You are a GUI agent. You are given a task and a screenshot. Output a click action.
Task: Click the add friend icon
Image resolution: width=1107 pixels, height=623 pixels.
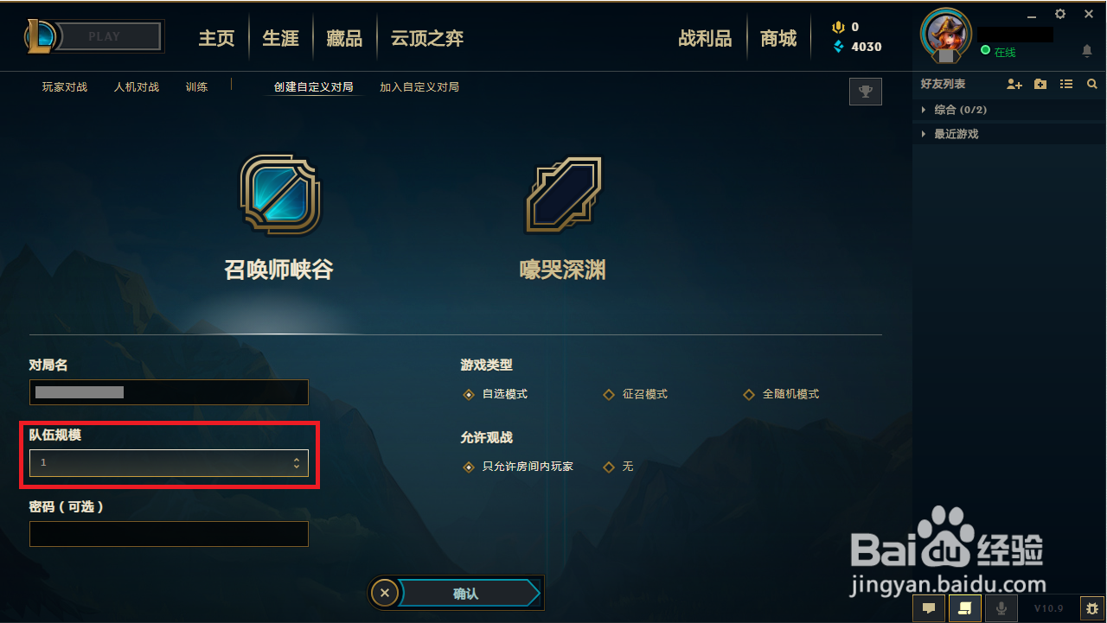(1014, 84)
